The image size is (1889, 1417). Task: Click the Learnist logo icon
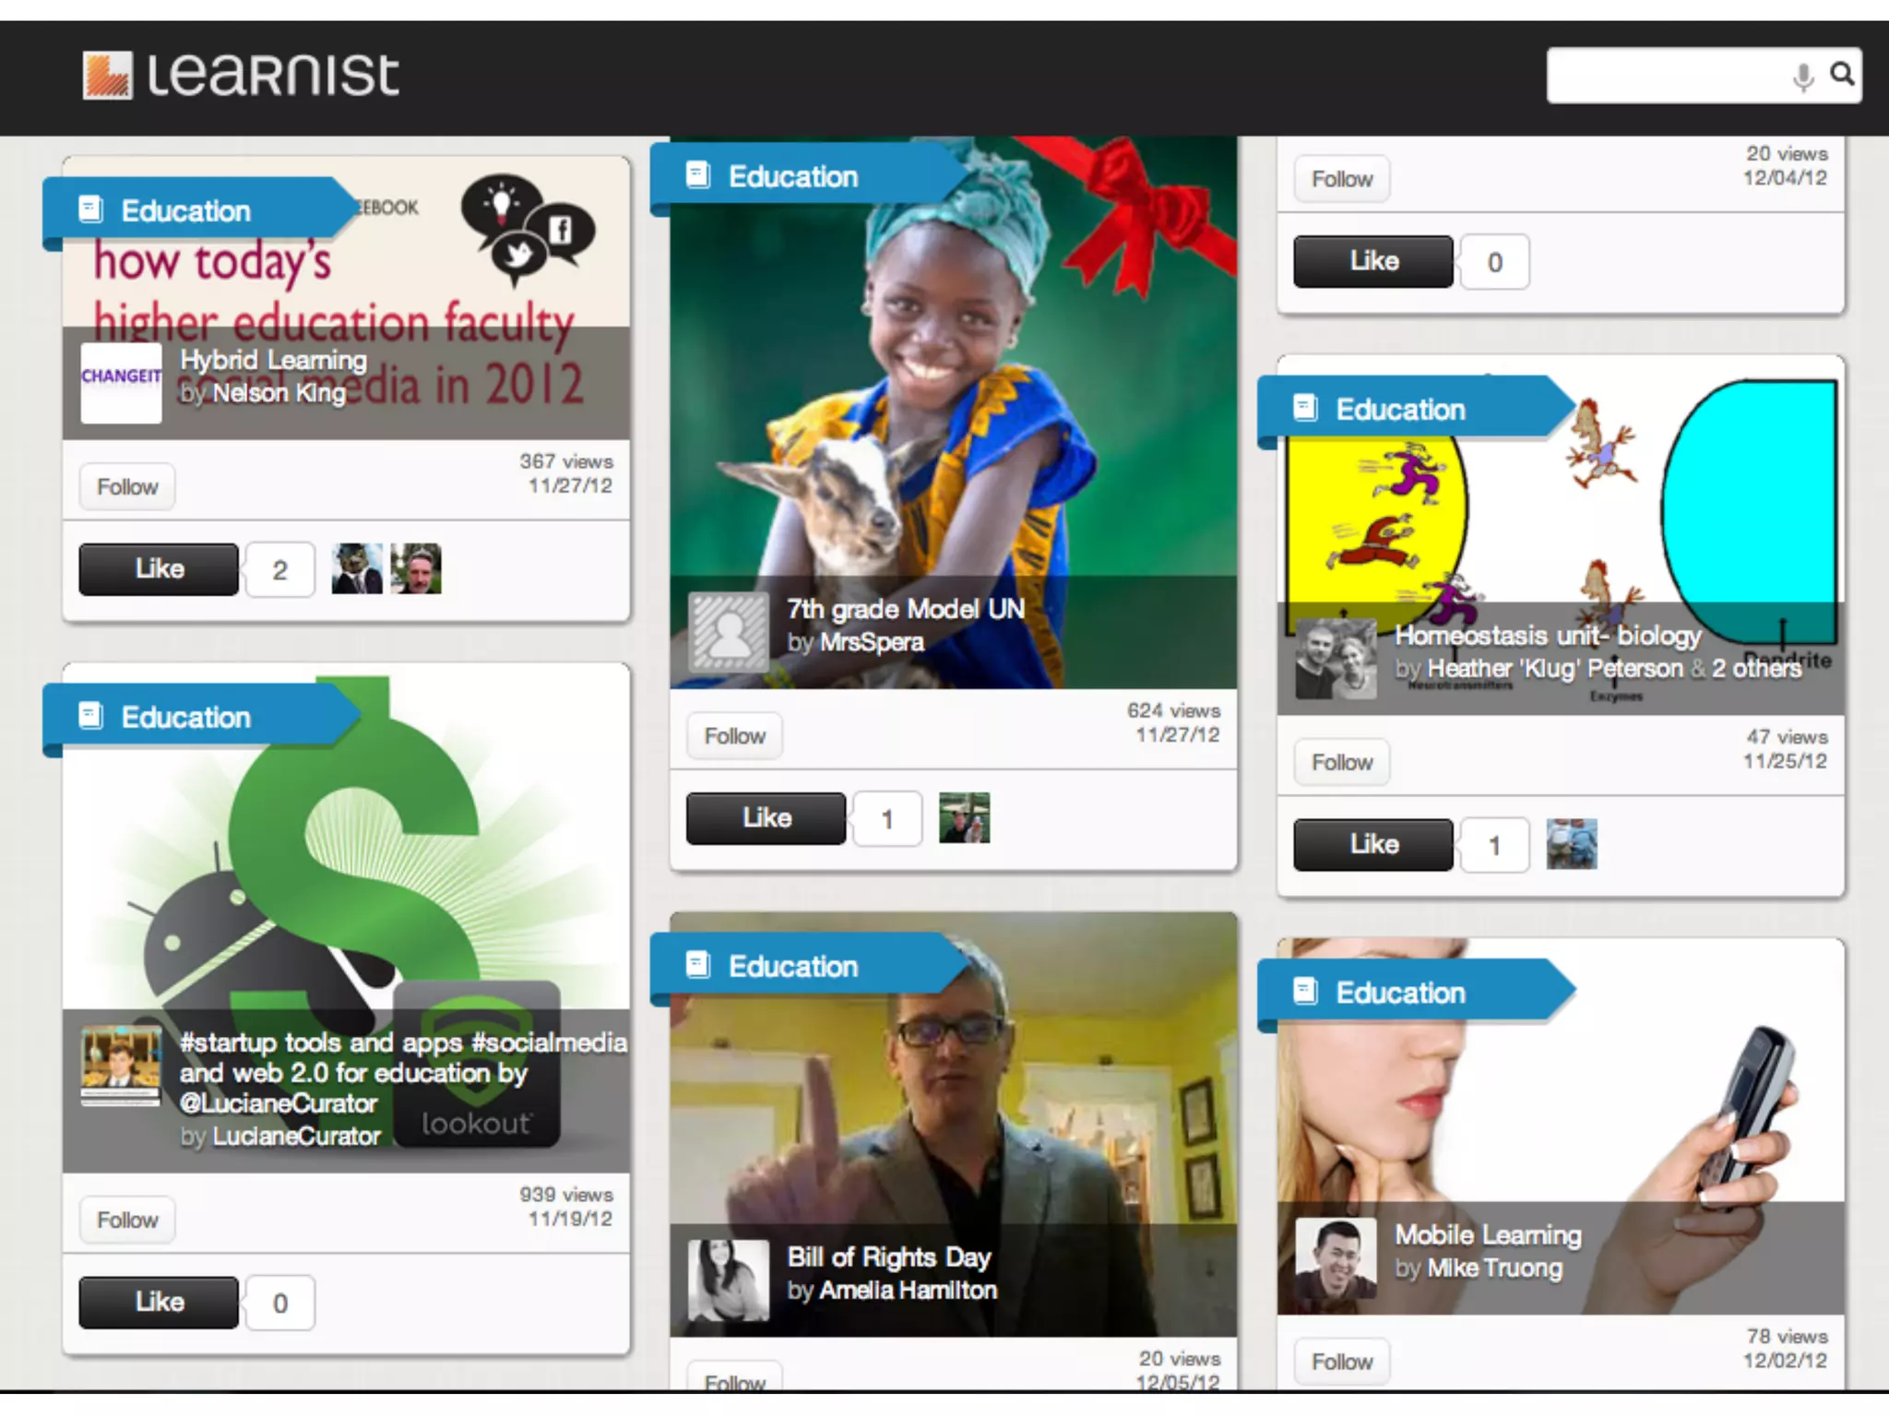point(107,75)
